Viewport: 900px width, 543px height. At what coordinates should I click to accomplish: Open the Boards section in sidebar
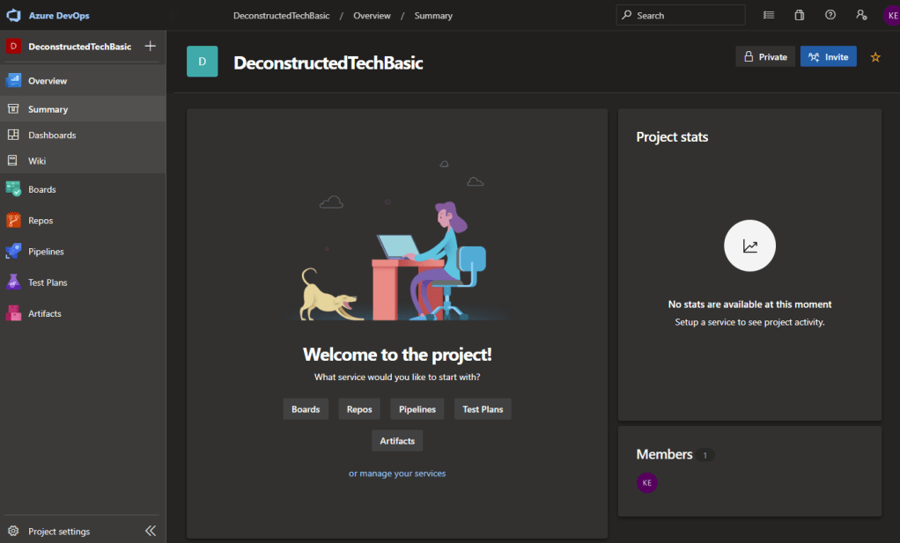pos(41,189)
